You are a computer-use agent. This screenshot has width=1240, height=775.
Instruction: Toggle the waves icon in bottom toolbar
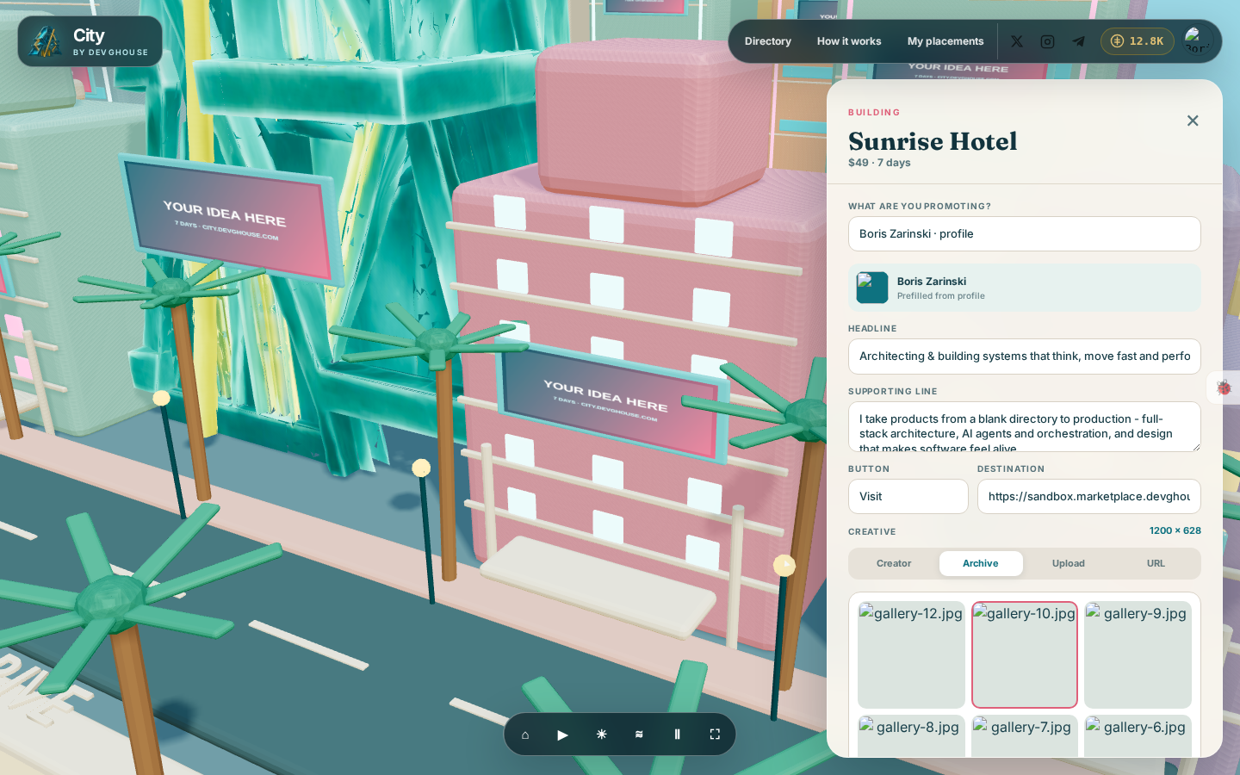point(639,735)
